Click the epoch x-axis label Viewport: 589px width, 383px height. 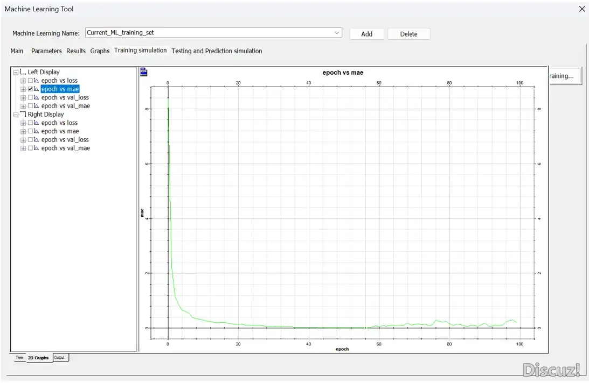pos(342,349)
